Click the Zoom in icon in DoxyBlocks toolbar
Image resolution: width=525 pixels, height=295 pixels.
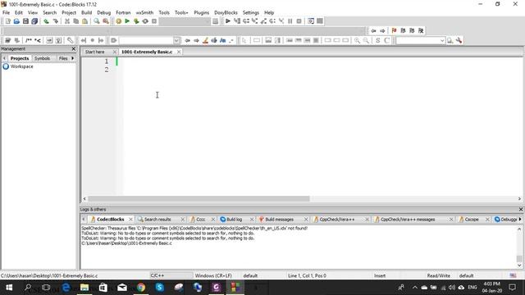[x=358, y=40]
